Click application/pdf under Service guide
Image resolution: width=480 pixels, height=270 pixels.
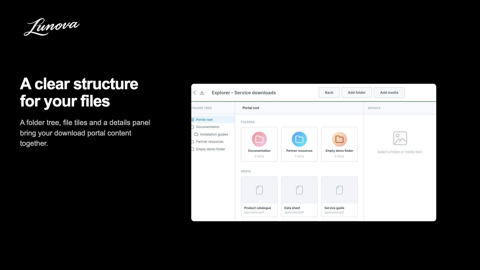(334, 212)
